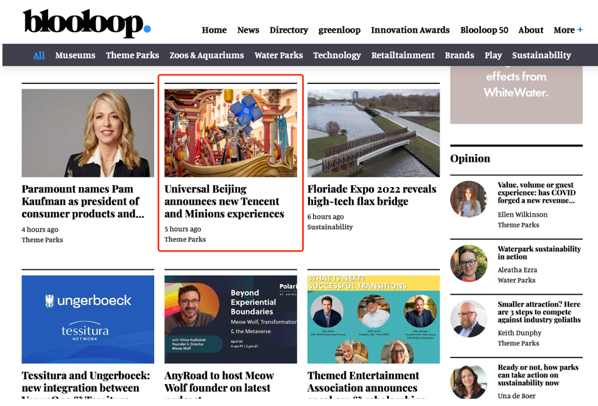Open Blooloop 50 page
This screenshot has width=598, height=406.
click(484, 30)
